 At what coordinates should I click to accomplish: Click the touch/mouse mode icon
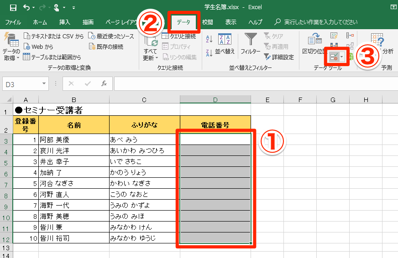(56, 8)
